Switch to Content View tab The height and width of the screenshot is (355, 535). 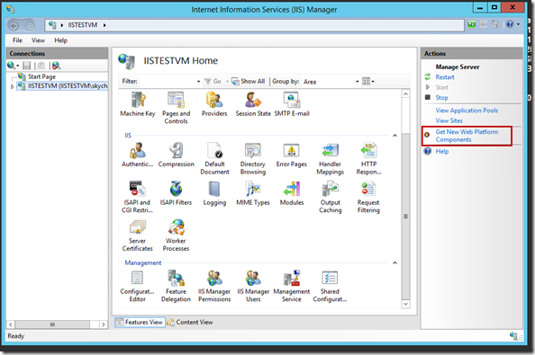click(190, 322)
